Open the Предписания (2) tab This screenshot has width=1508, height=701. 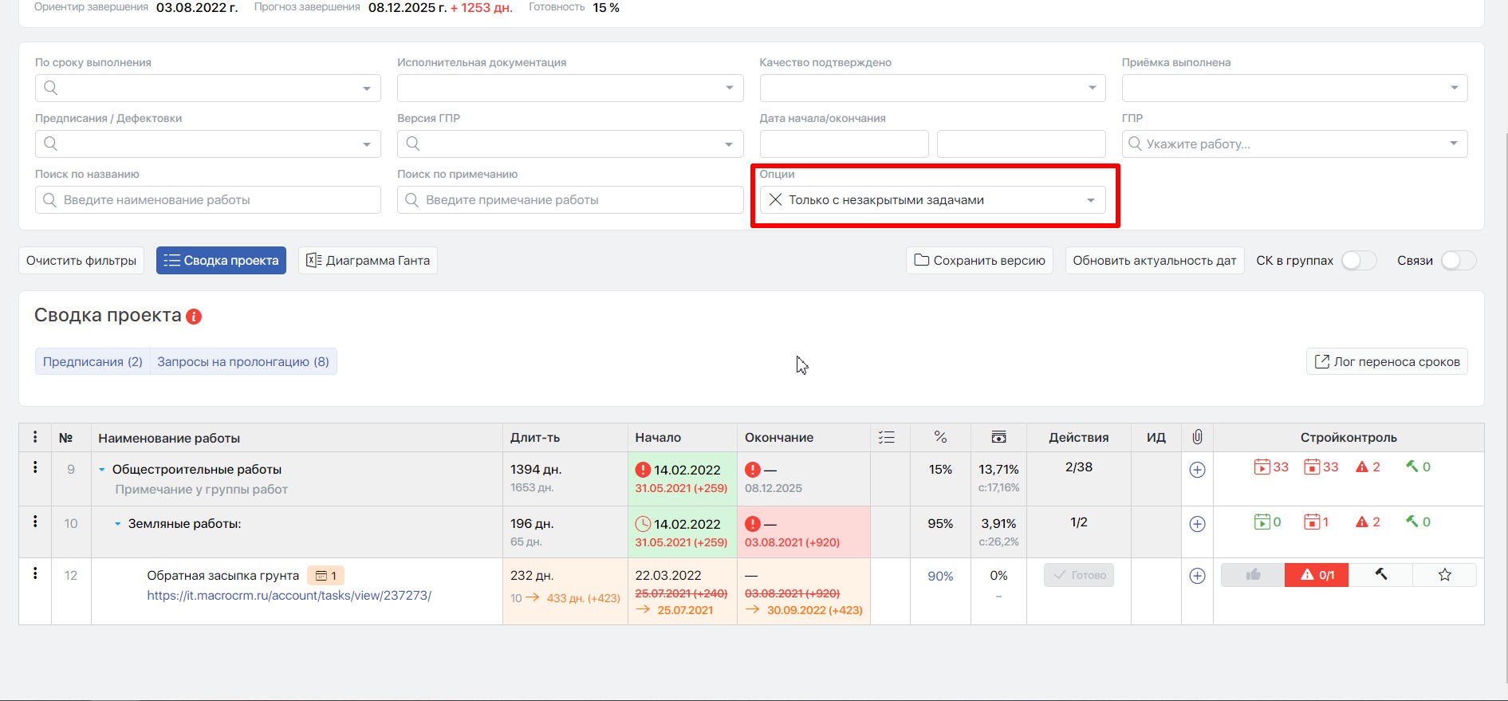click(x=93, y=362)
